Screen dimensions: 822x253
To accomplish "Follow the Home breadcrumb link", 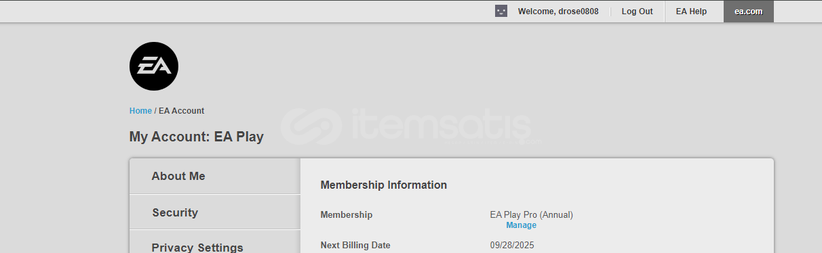I will (x=140, y=111).
